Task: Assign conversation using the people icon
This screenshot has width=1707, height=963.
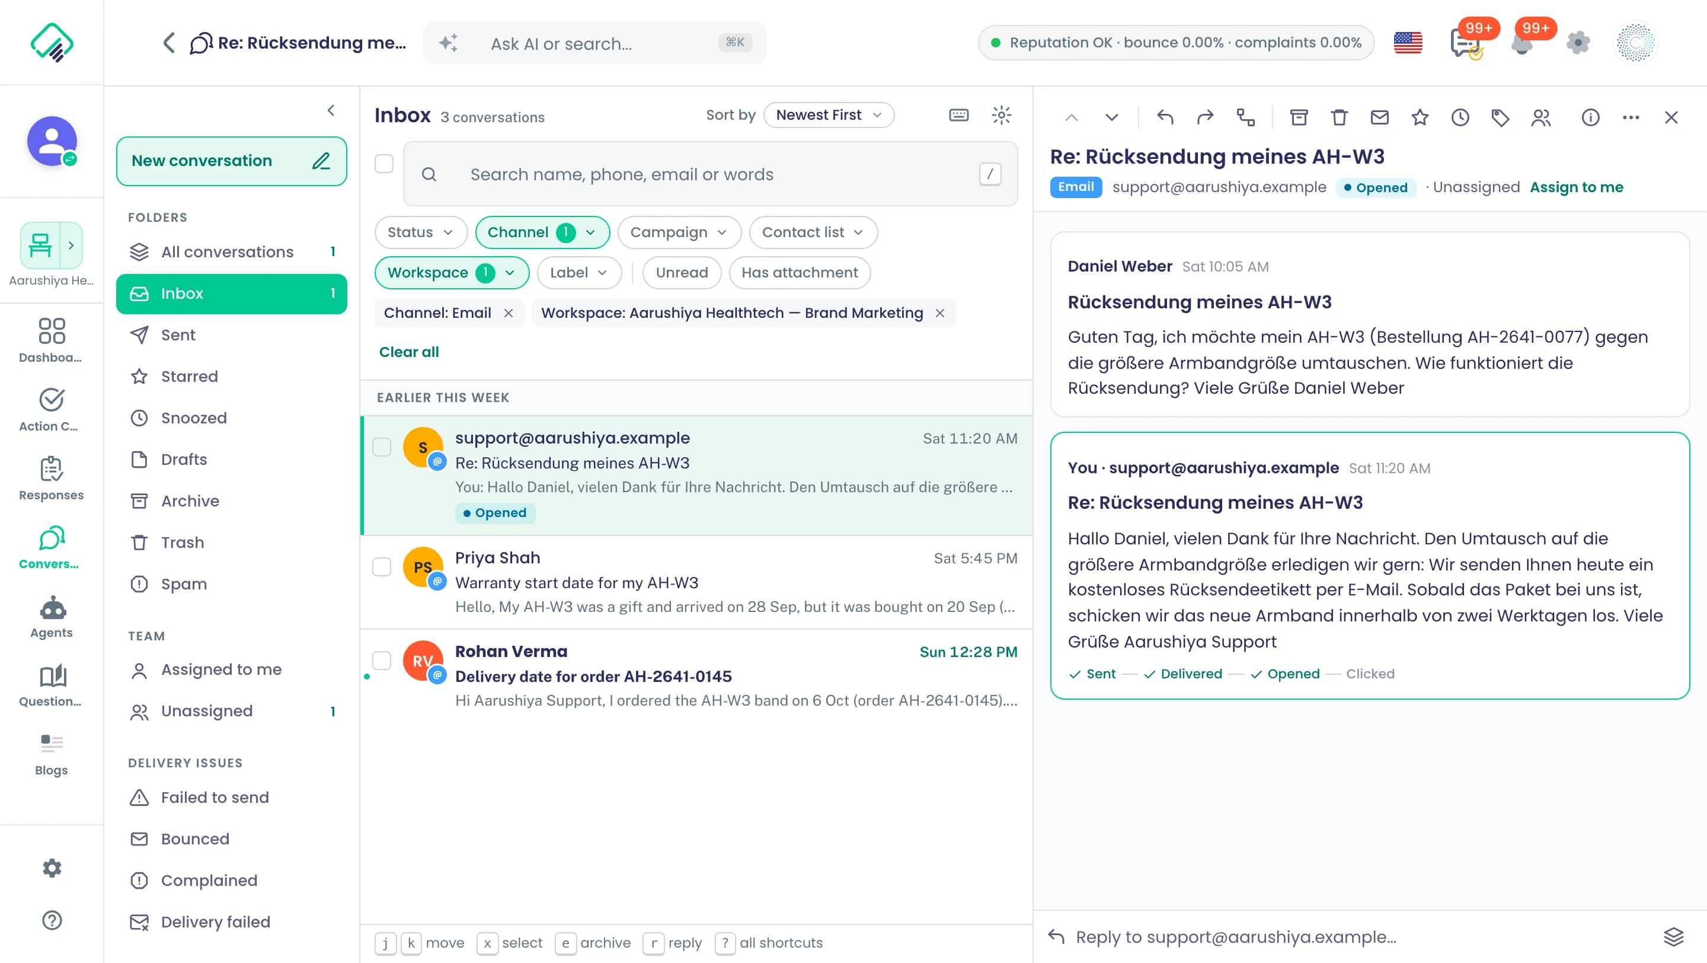Action: pos(1540,117)
